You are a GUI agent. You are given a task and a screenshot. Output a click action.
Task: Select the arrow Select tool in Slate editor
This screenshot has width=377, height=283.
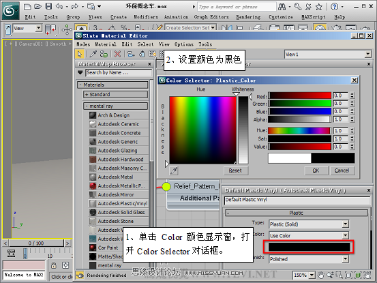tap(80, 54)
